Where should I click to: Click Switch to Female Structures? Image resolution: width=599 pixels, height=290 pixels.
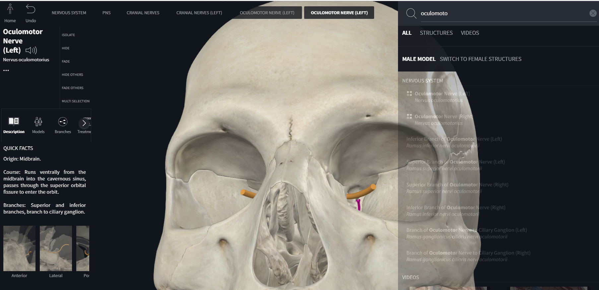click(x=480, y=59)
